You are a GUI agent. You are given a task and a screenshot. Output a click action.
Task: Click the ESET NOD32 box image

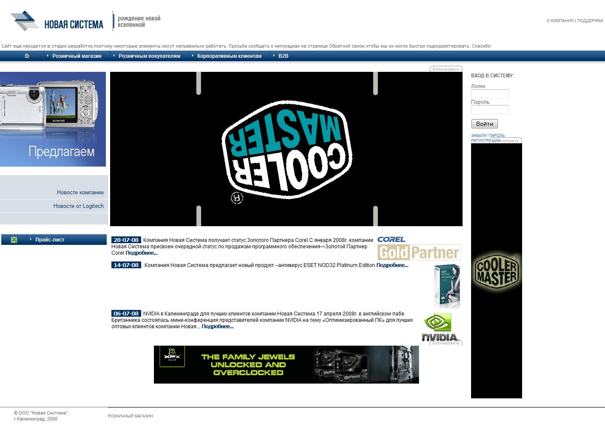(x=447, y=286)
